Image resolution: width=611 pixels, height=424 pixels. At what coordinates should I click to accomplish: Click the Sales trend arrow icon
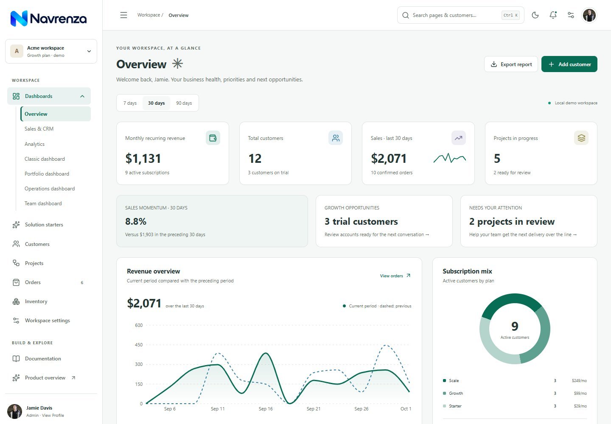459,138
